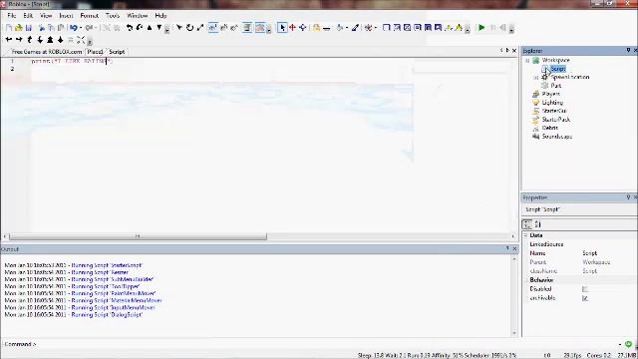Select the StarterPack service in Explorer
Viewport: 638px width, 359px height.
[556, 120]
